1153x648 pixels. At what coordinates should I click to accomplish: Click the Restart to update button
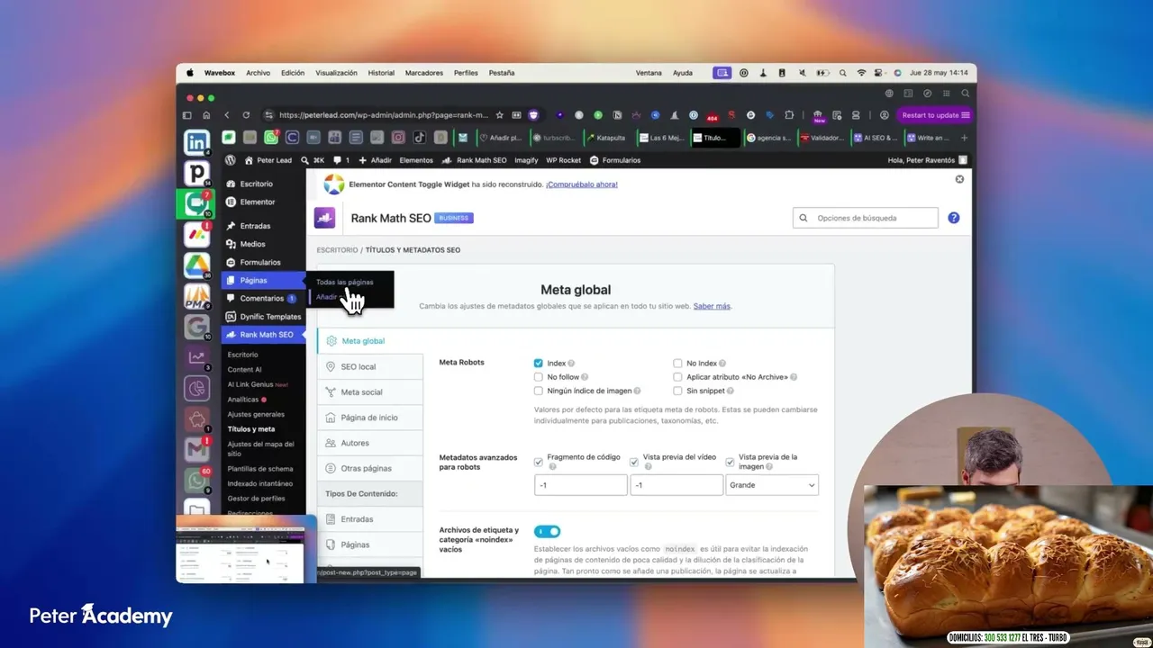(935, 115)
